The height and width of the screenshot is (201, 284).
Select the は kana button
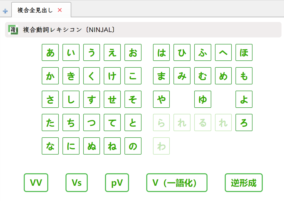(x=161, y=52)
